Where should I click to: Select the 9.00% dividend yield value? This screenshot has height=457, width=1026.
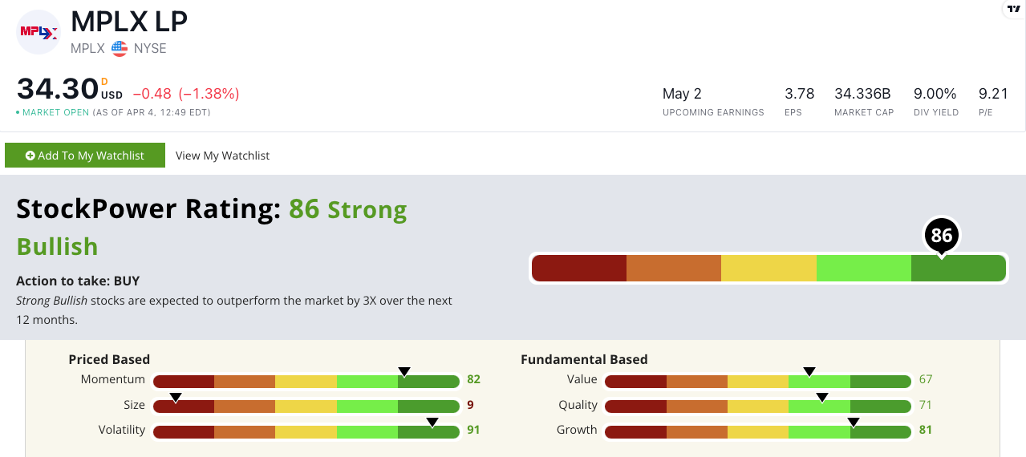tap(935, 94)
